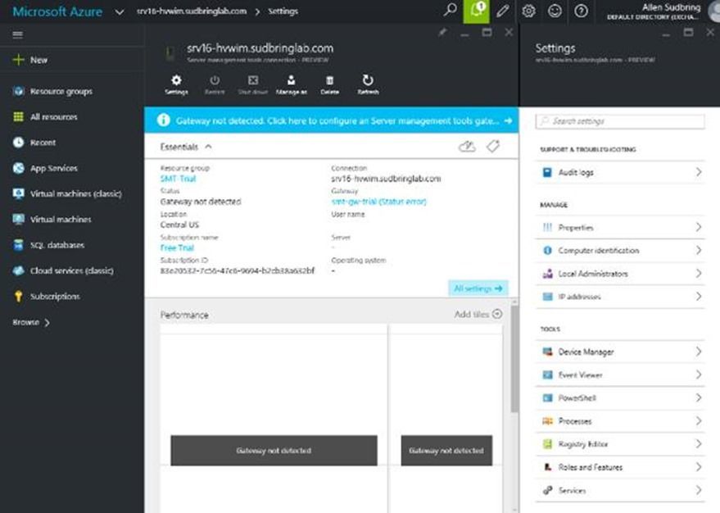Click the srv16-hvwim.sudbringlab.com breadcrumb
The width and height of the screenshot is (720, 513).
pyautogui.click(x=192, y=11)
